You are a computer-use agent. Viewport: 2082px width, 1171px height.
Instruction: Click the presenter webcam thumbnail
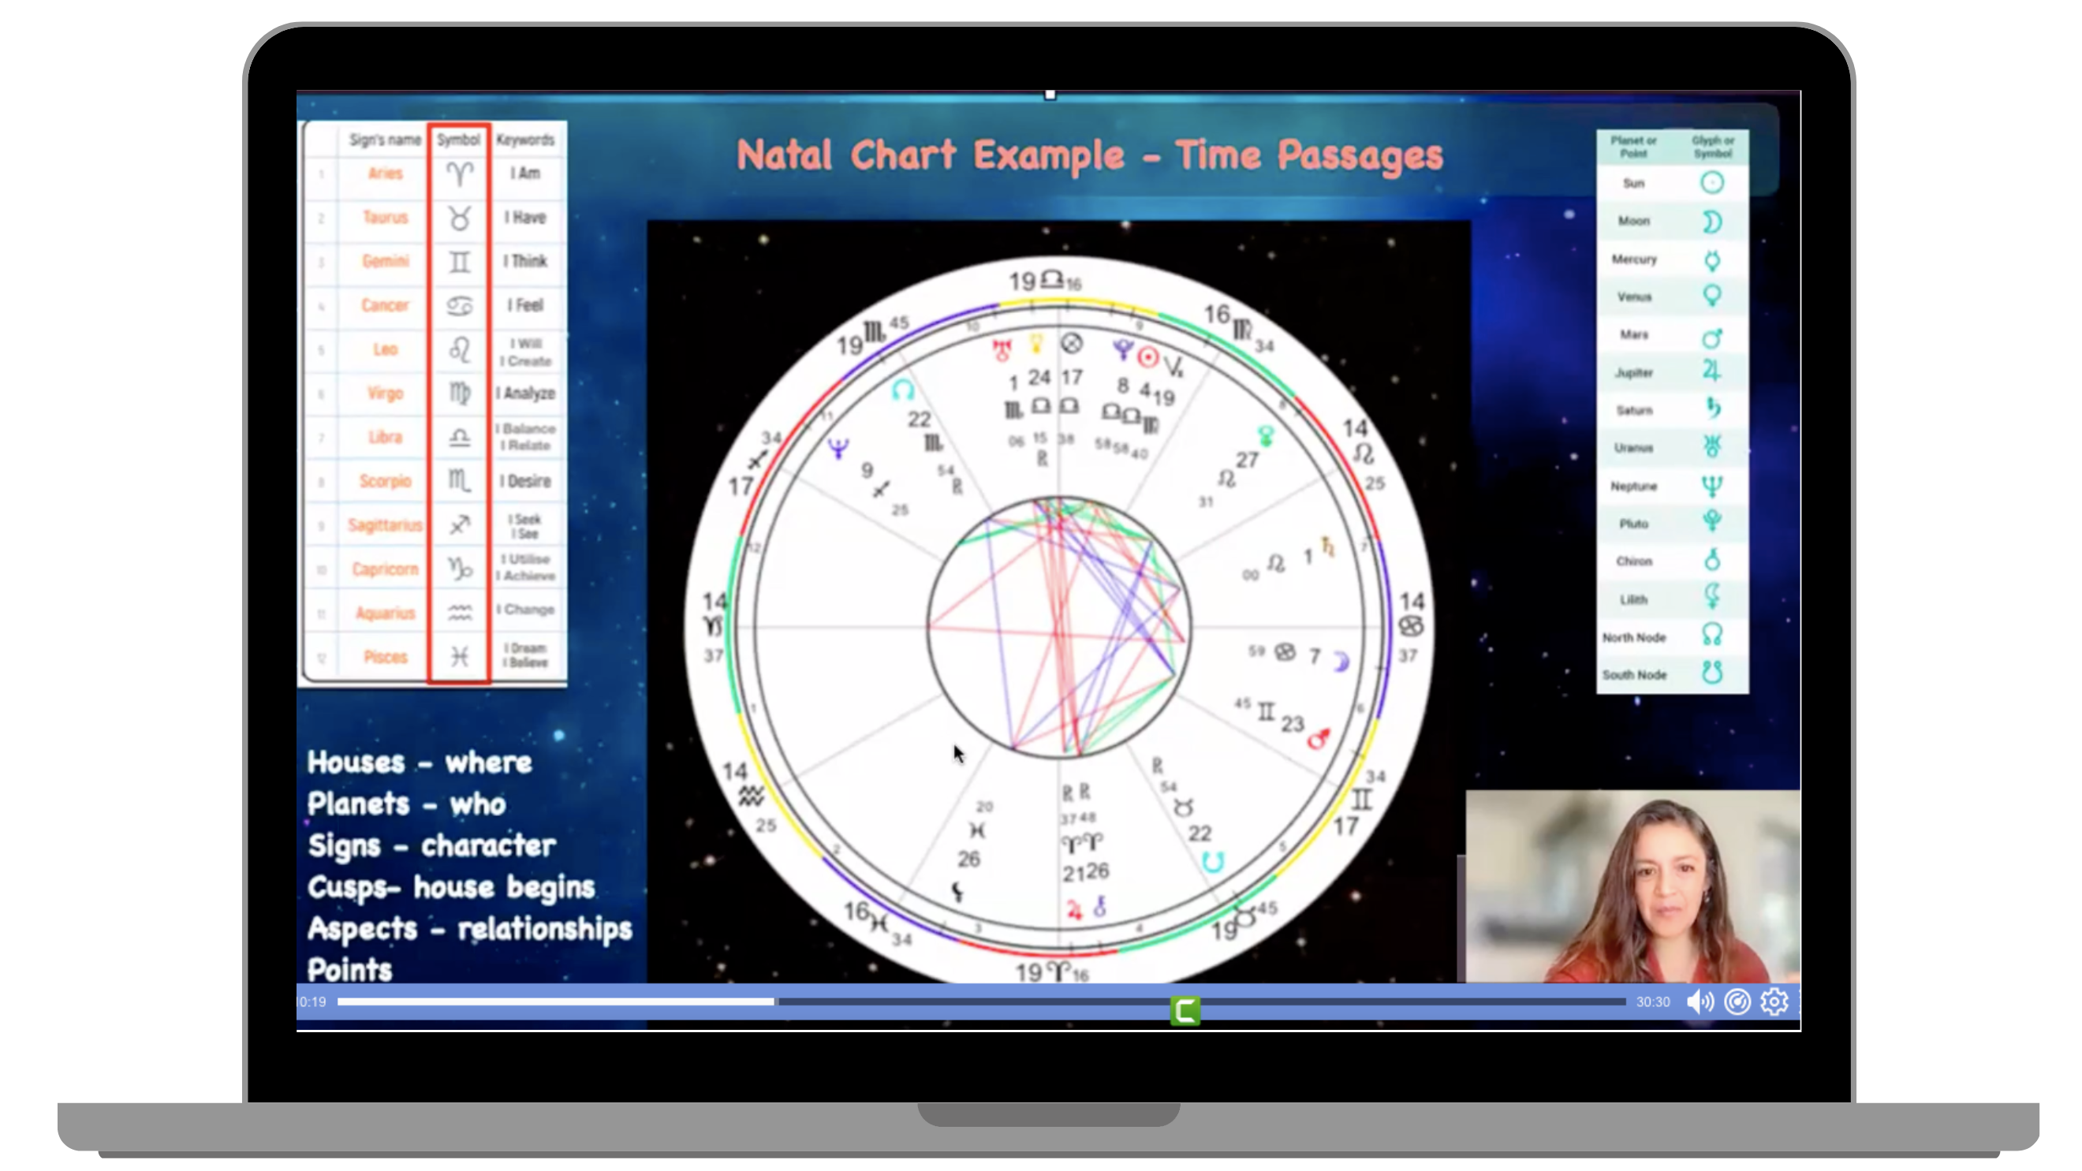click(x=1632, y=886)
